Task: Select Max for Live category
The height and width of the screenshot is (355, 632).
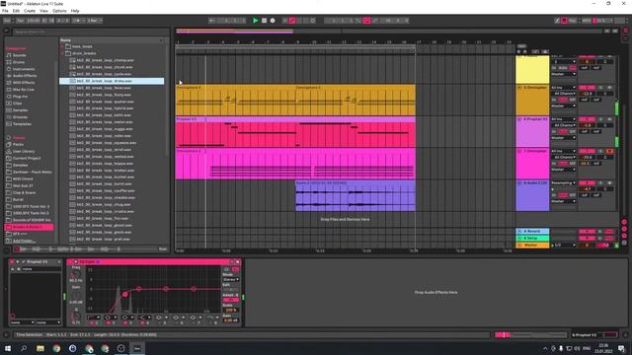Action: tap(23, 90)
